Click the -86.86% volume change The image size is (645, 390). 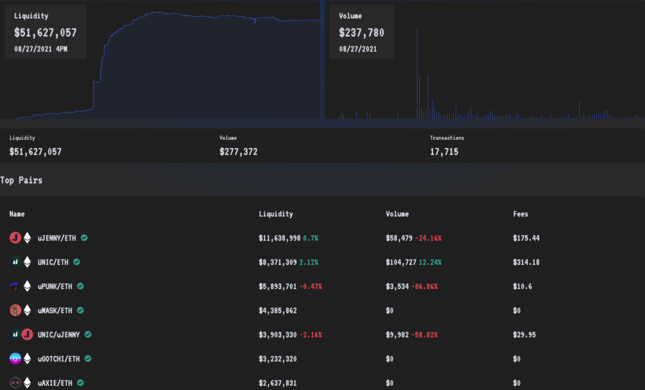tap(425, 287)
